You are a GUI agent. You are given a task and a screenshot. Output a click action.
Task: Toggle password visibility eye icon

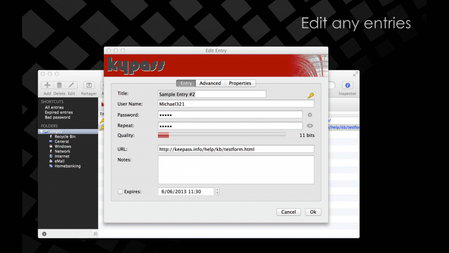pos(310,126)
